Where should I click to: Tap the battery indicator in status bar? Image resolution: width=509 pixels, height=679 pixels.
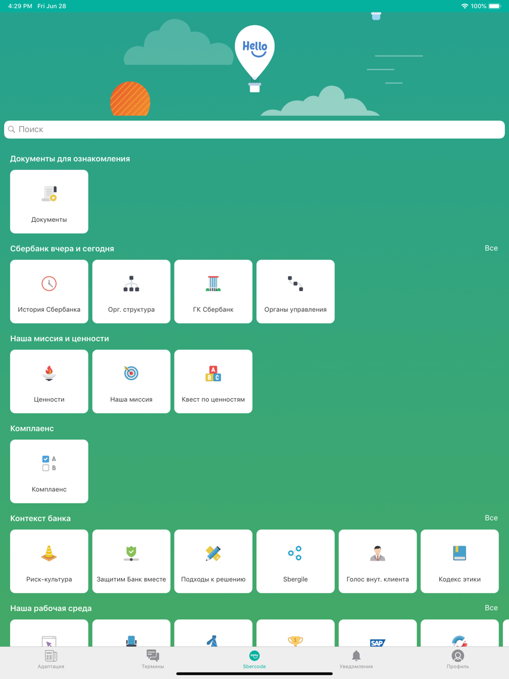495,6
